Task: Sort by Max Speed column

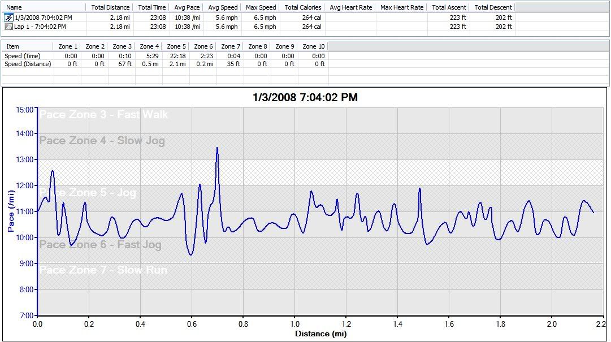Action: point(261,7)
